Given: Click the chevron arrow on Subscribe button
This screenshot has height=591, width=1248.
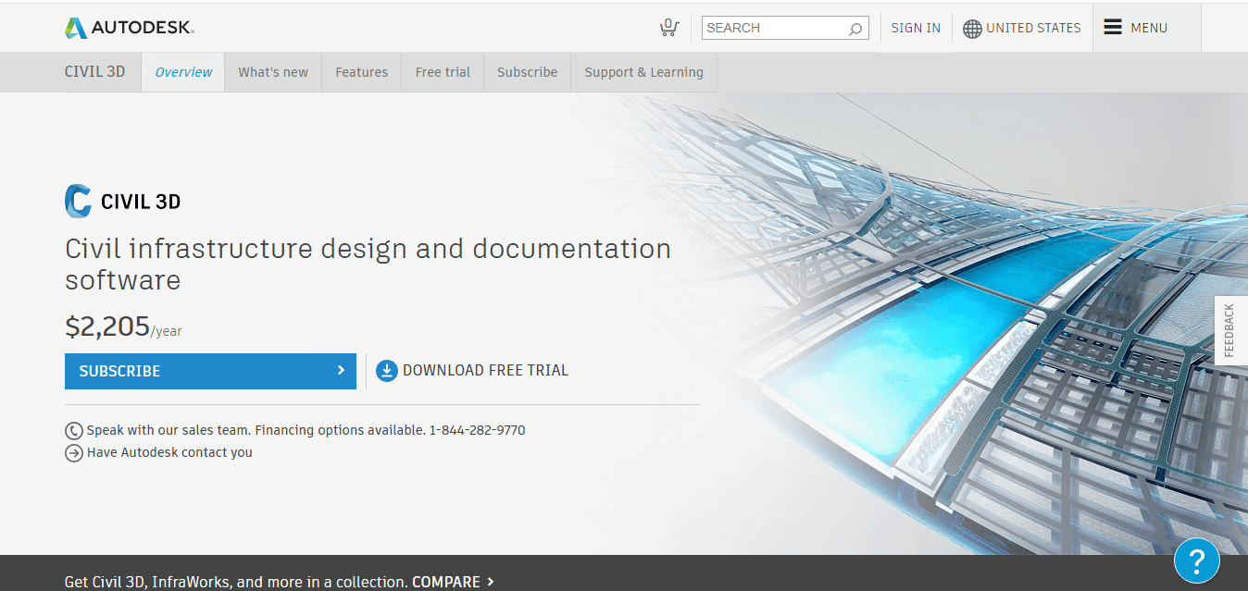Looking at the screenshot, I should pyautogui.click(x=341, y=370).
